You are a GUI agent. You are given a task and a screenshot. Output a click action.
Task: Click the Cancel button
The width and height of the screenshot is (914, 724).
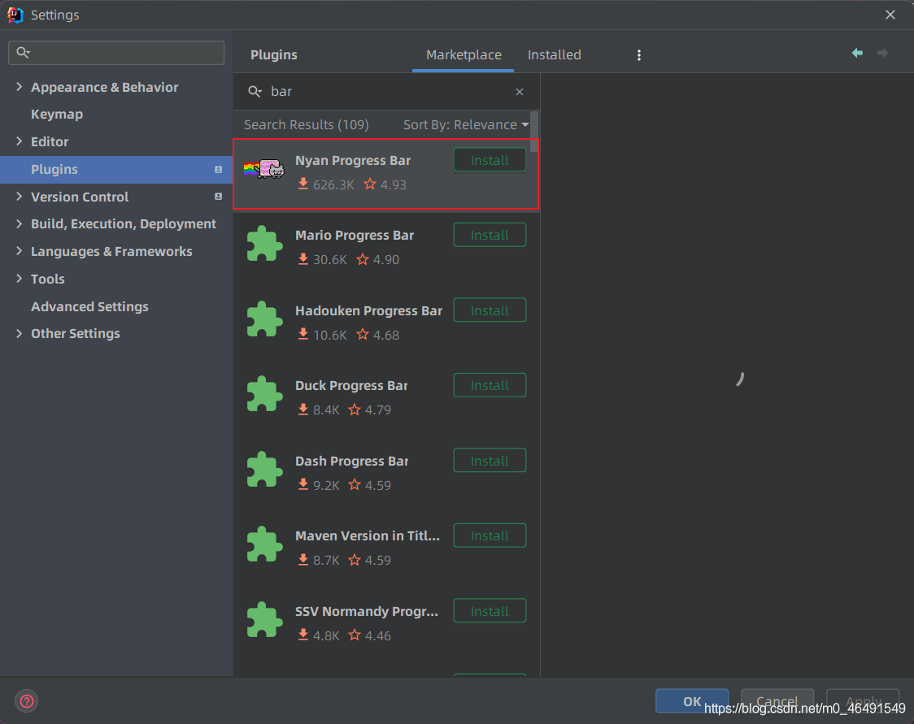pos(777,700)
